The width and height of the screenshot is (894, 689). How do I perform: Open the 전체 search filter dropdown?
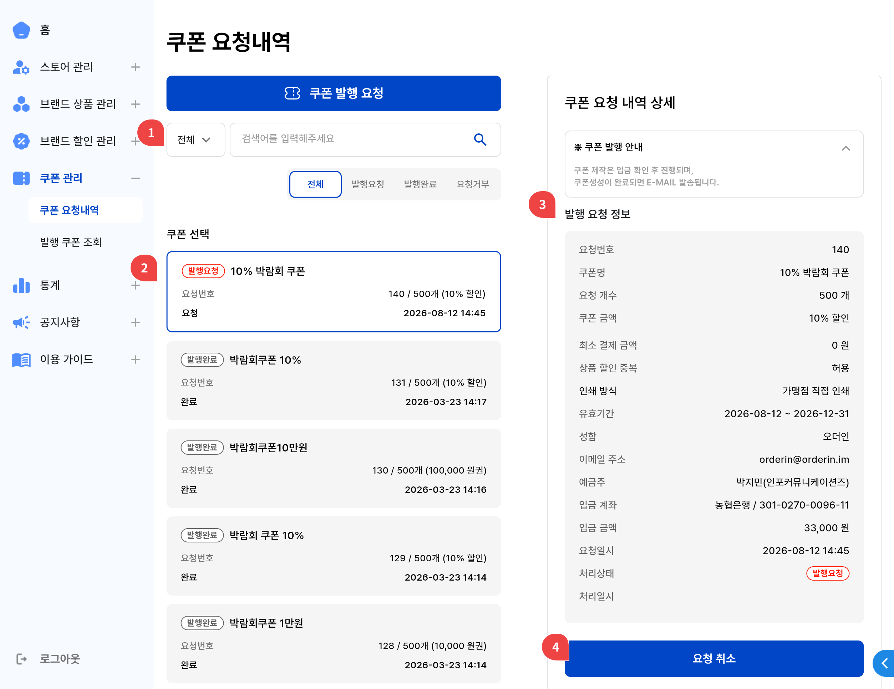195,139
